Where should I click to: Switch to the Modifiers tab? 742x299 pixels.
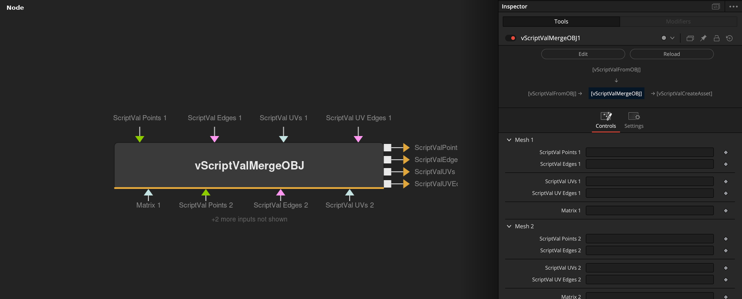(x=678, y=21)
